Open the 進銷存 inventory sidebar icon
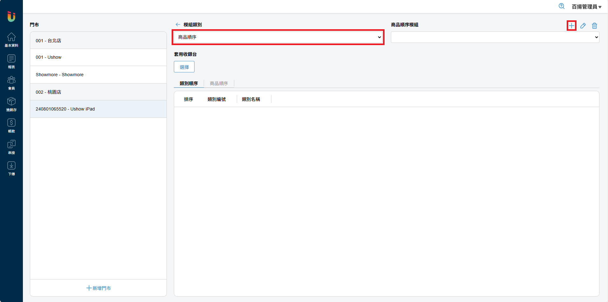608x302 pixels. coord(11,104)
